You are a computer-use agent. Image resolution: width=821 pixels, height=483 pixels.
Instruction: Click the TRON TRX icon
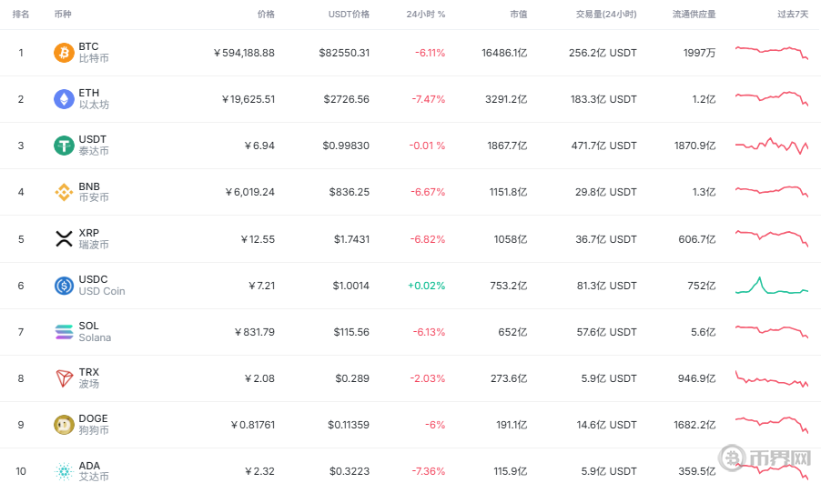(x=64, y=378)
